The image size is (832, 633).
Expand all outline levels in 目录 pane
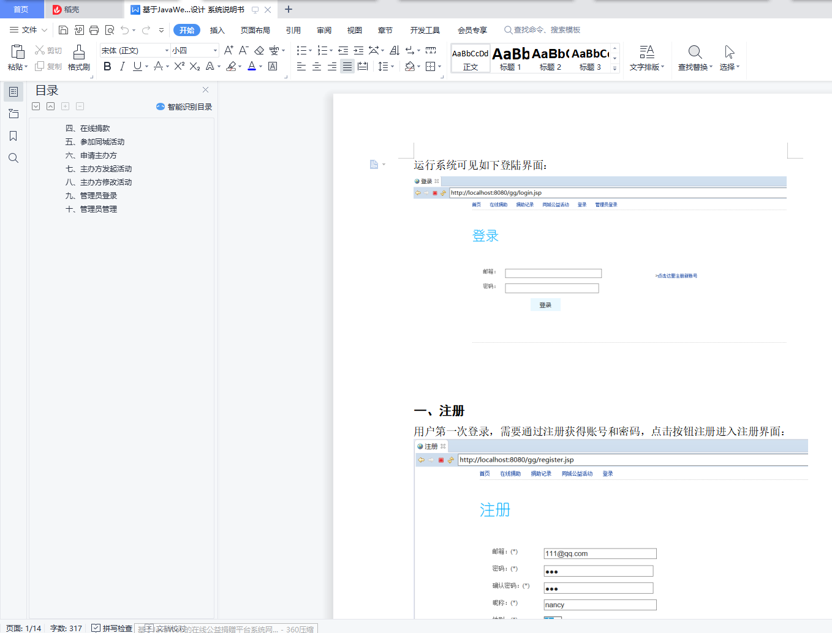[36, 106]
